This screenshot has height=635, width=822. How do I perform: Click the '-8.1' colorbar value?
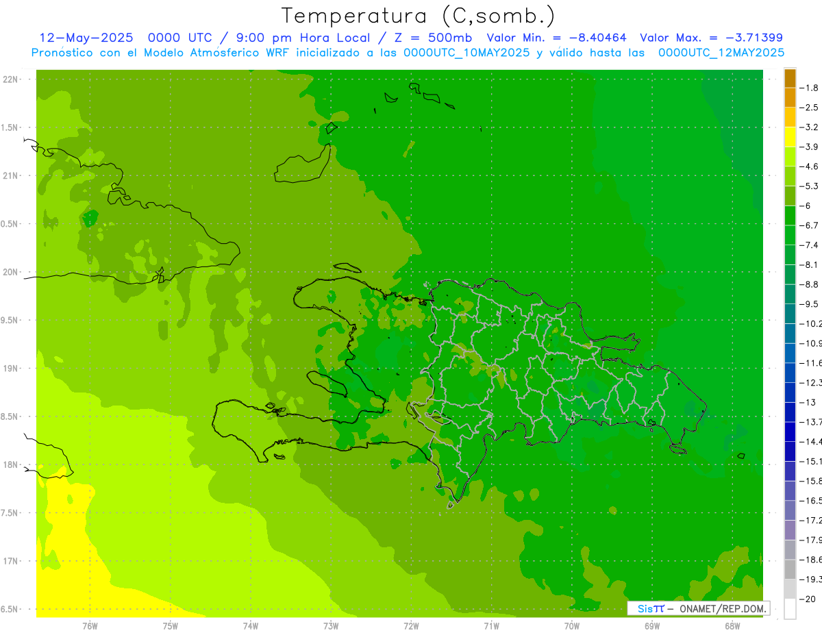(810, 264)
